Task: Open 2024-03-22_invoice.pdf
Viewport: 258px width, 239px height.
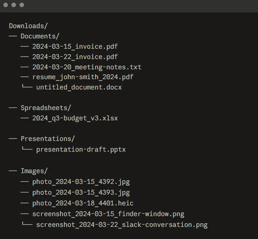Action: [x=75, y=57]
